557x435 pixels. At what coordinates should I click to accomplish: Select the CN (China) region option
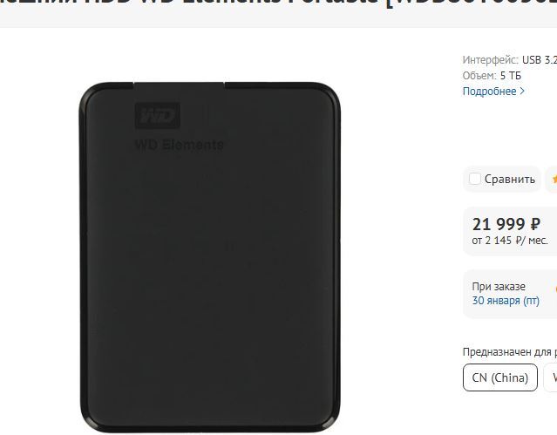click(500, 377)
